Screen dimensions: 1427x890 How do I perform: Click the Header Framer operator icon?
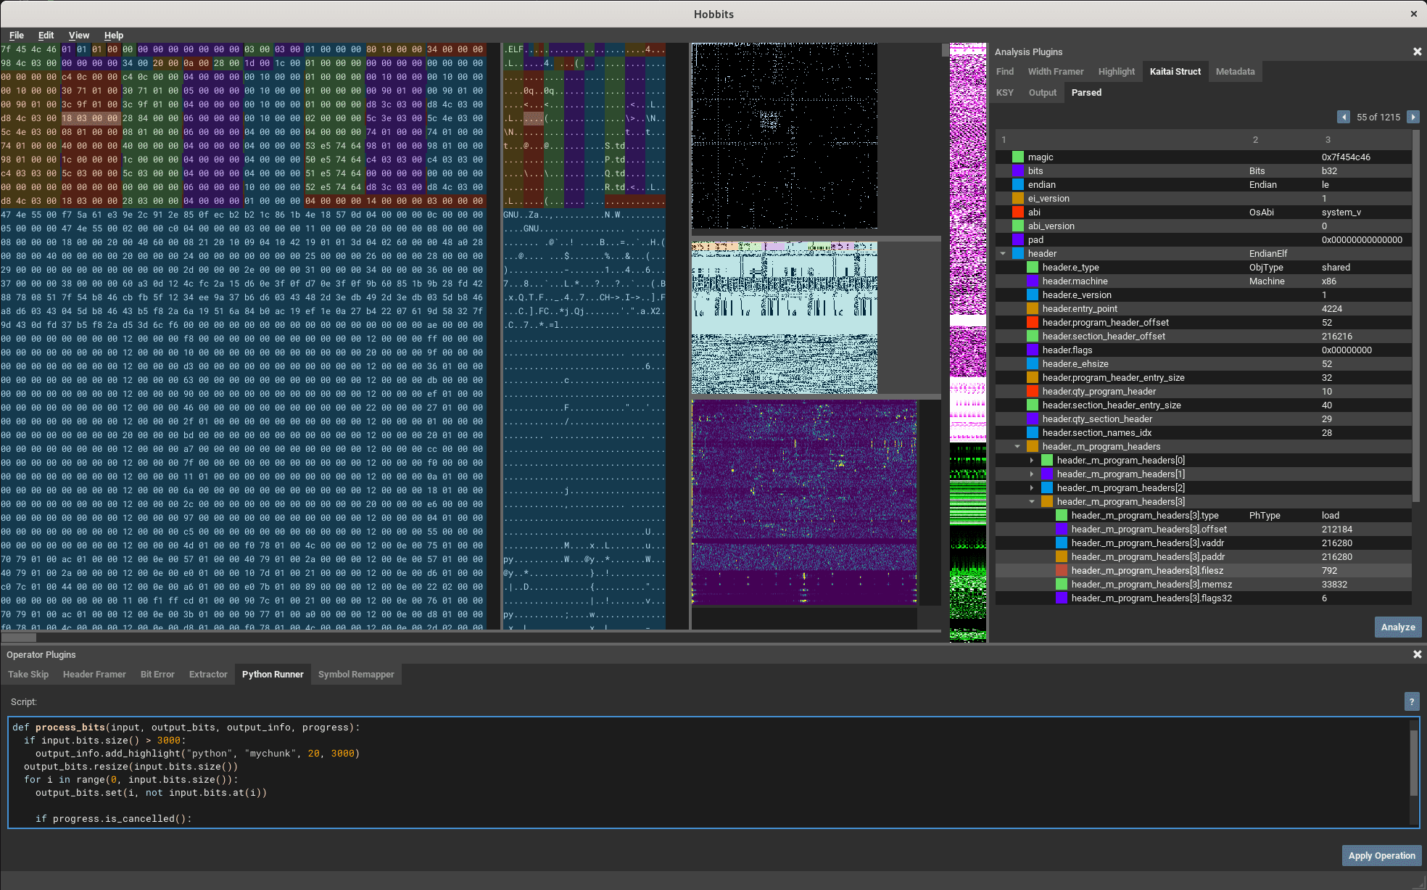point(94,674)
